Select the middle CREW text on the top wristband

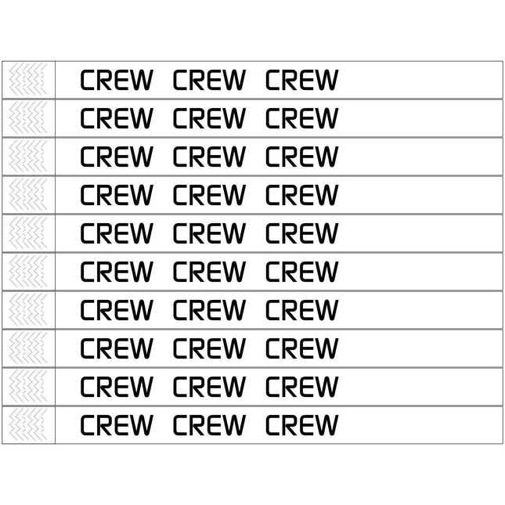point(209,80)
